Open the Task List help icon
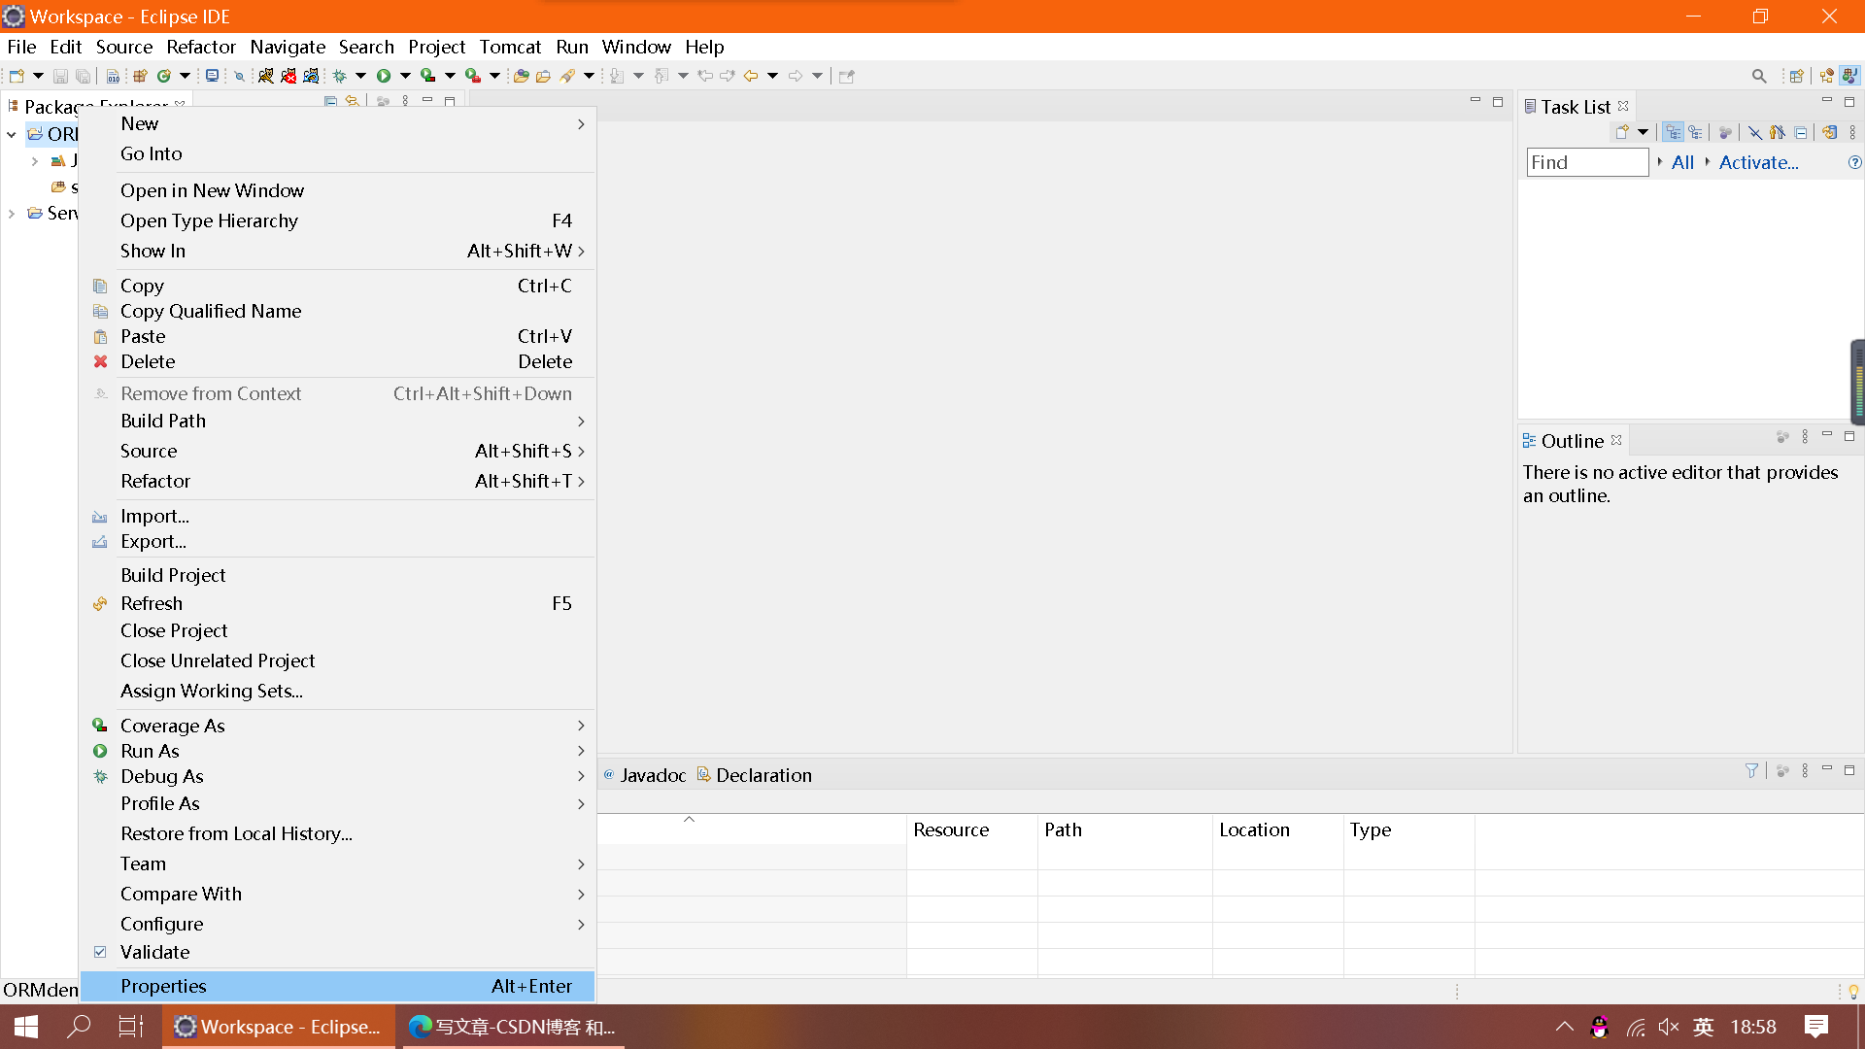1865x1049 pixels. pyautogui.click(x=1854, y=162)
